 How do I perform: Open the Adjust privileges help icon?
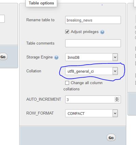(102, 32)
